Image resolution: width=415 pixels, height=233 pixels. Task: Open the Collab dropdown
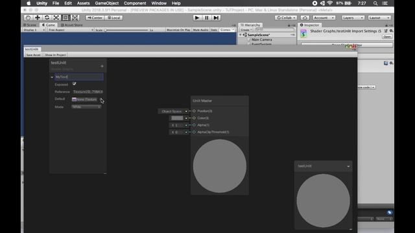[286, 17]
